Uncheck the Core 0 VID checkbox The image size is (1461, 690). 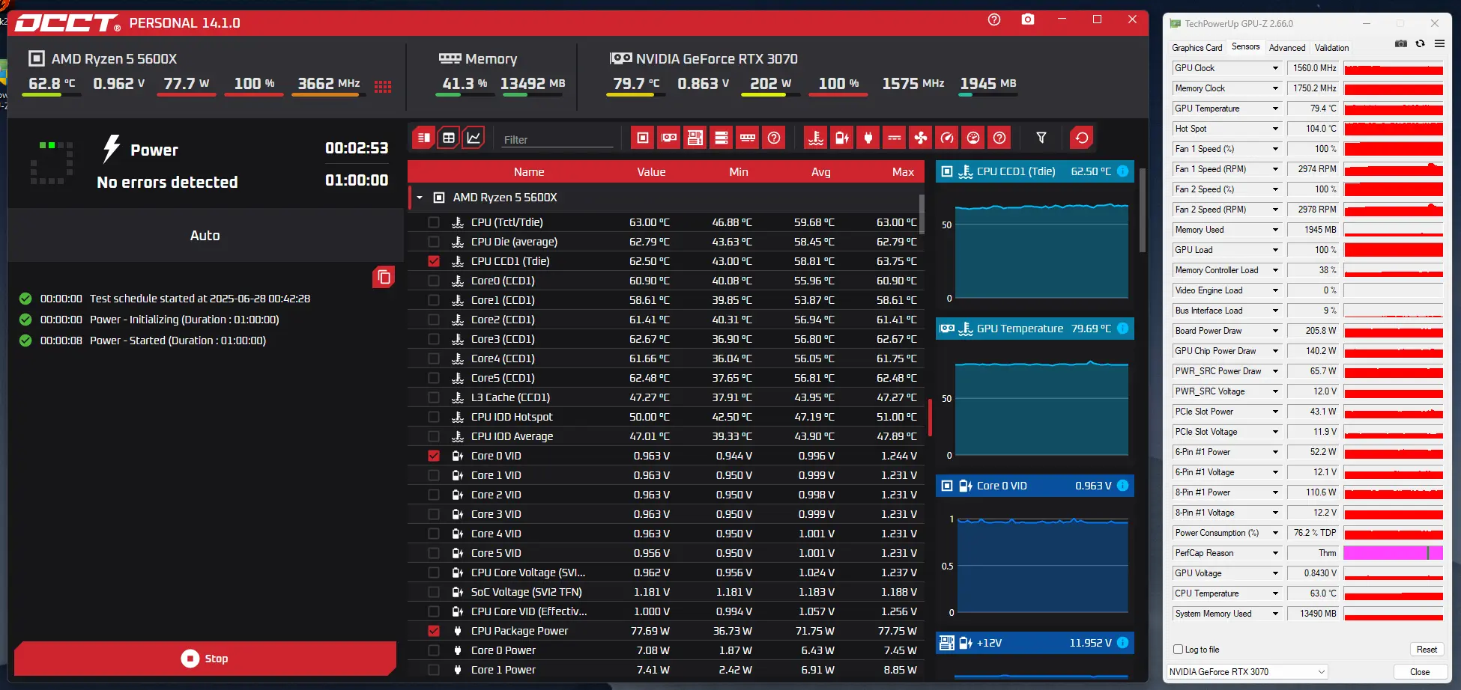pyautogui.click(x=434, y=456)
